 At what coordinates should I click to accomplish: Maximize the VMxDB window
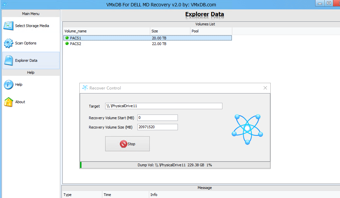[x=329, y=3]
